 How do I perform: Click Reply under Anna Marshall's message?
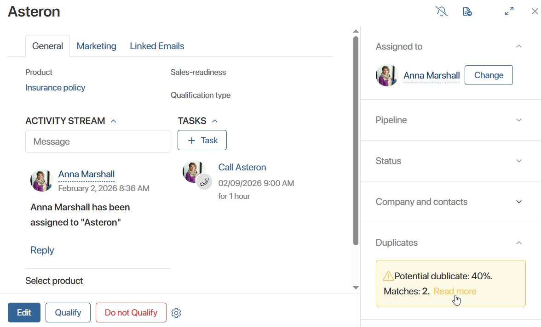click(42, 250)
